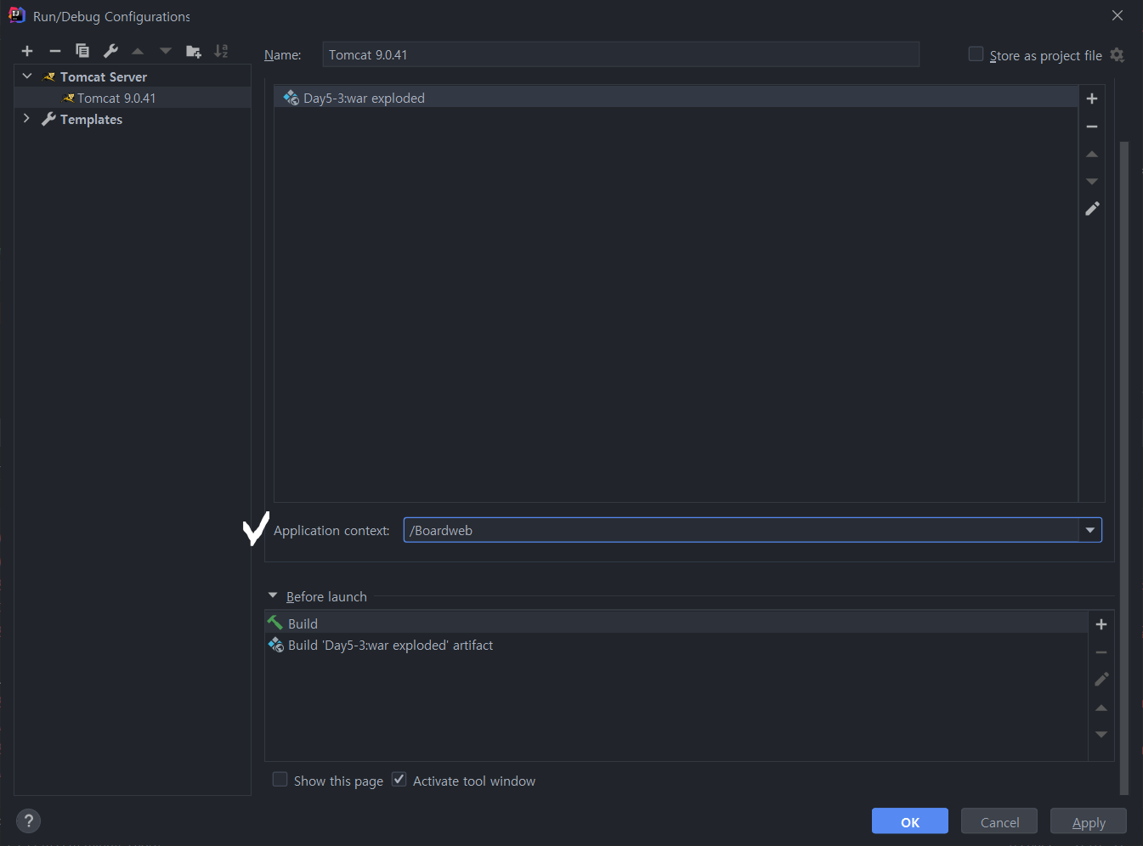1143x846 pixels.
Task: Click the IntelliJ logo in title bar
Action: [16, 15]
